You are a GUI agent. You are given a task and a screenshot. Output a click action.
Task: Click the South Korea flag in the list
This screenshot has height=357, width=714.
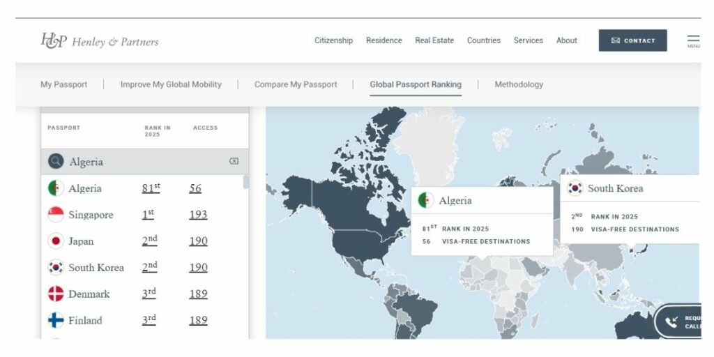[56, 267]
